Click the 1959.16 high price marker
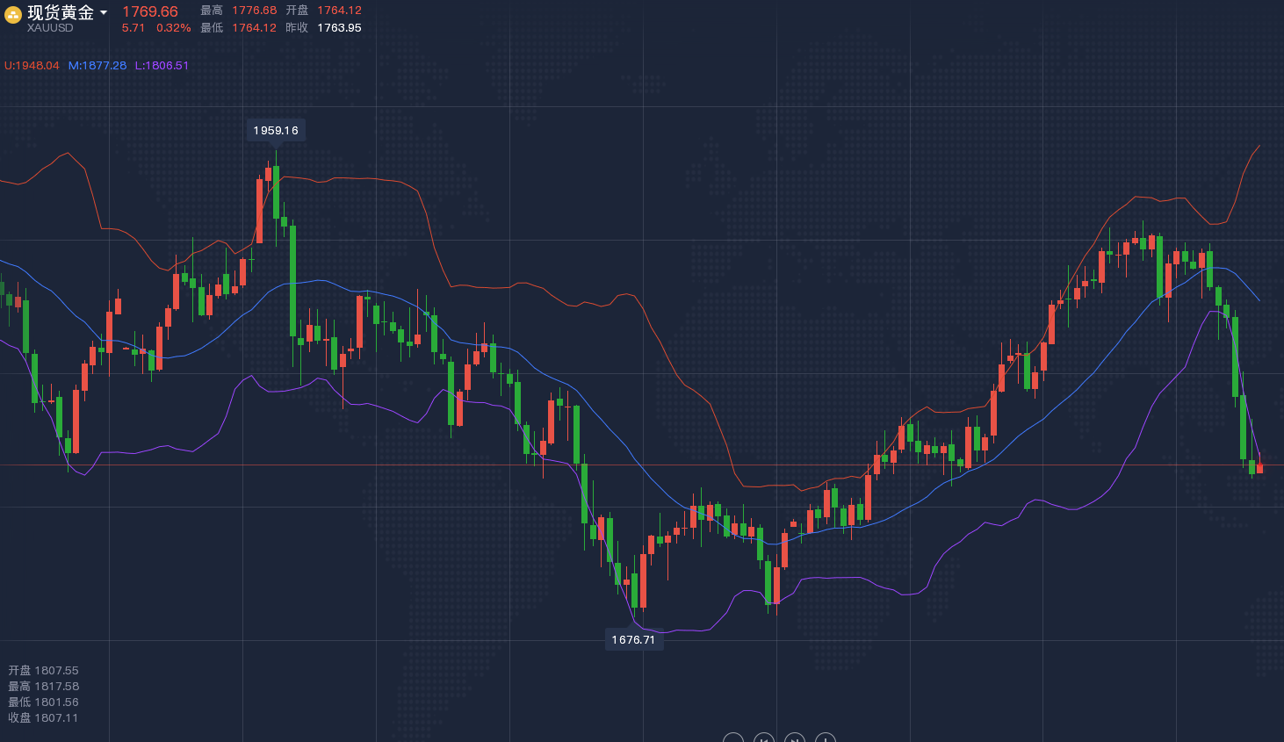Viewport: 1284px width, 742px height. tap(276, 130)
